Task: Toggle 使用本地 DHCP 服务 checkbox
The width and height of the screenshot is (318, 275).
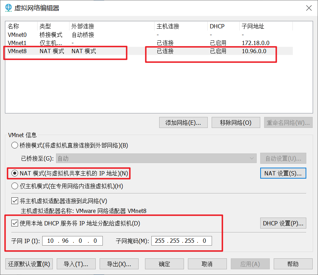Action: [15, 223]
